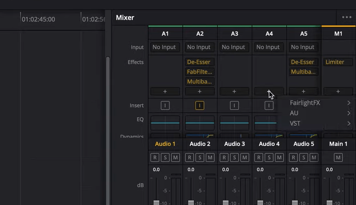Click the Audio 3 fader handle

[225, 202]
